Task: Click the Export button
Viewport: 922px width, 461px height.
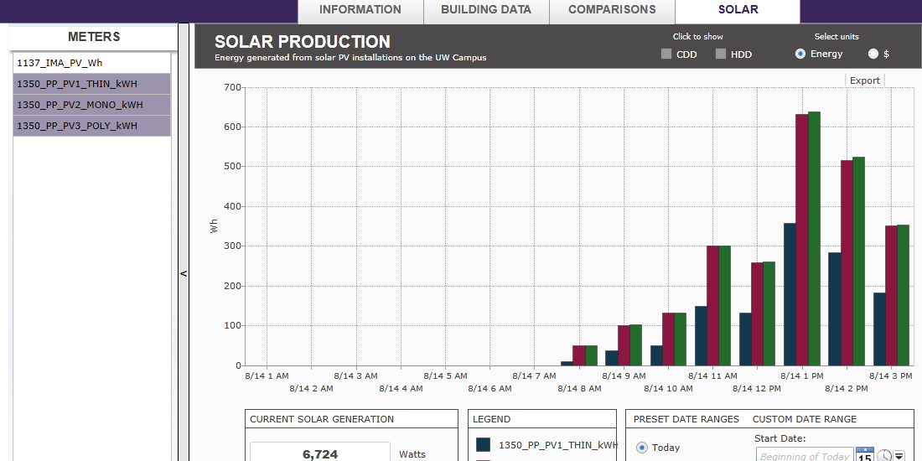Action: click(865, 80)
